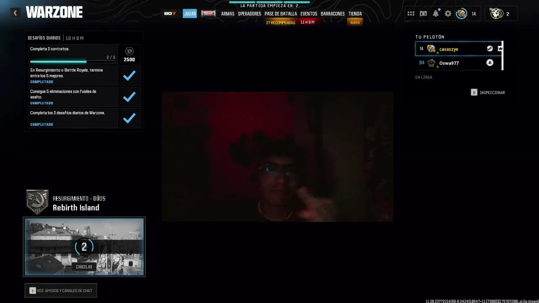Open the BARRACONES tab
The height and width of the screenshot is (303, 539).
[x=333, y=14]
